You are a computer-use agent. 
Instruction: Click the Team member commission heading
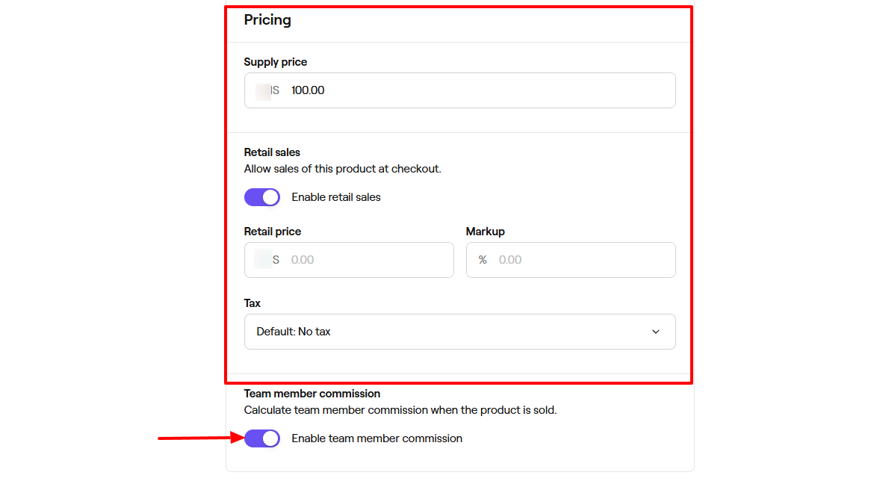pos(312,393)
